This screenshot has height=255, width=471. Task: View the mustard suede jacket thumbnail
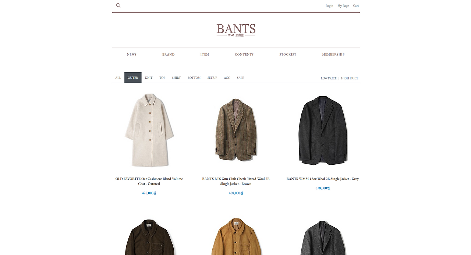pyautogui.click(x=236, y=236)
